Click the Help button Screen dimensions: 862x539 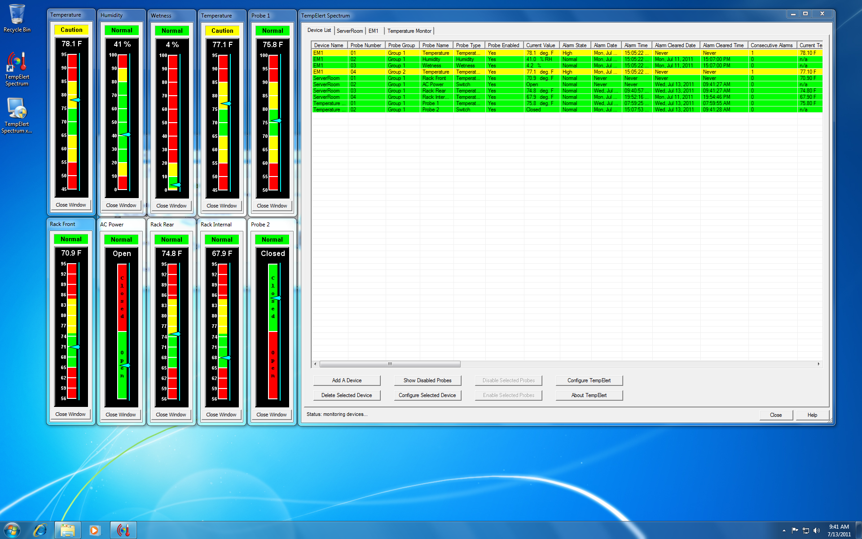[x=812, y=415]
